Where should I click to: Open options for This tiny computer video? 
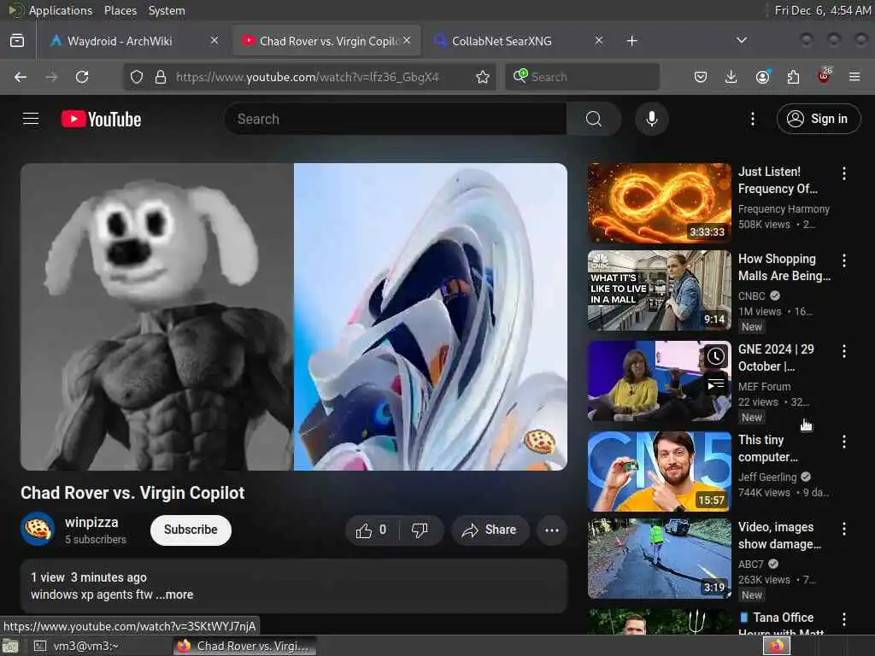pos(843,442)
